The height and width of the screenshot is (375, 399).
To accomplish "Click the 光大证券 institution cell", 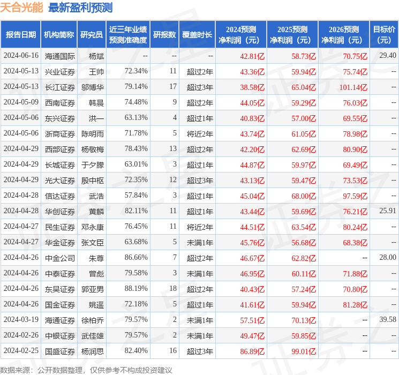I will point(60,180).
